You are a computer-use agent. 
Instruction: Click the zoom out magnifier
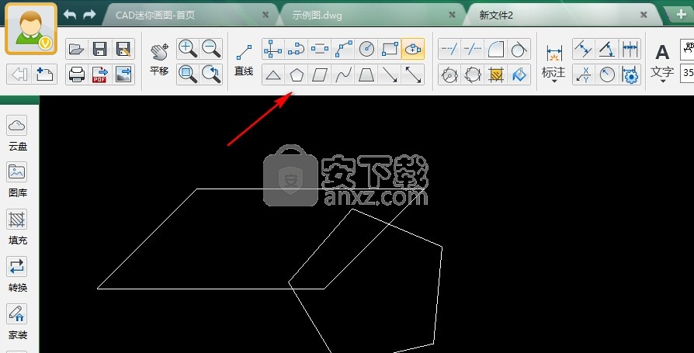click(x=211, y=49)
